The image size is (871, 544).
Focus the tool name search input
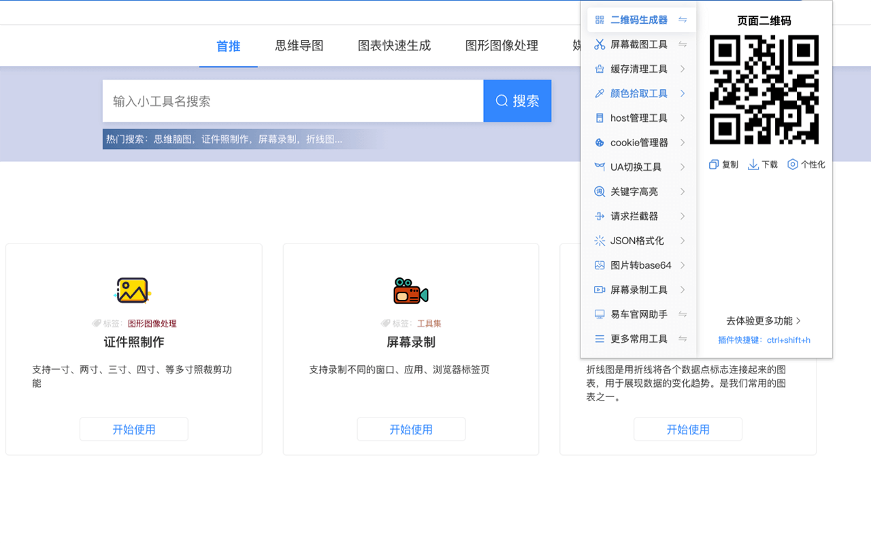(x=293, y=101)
